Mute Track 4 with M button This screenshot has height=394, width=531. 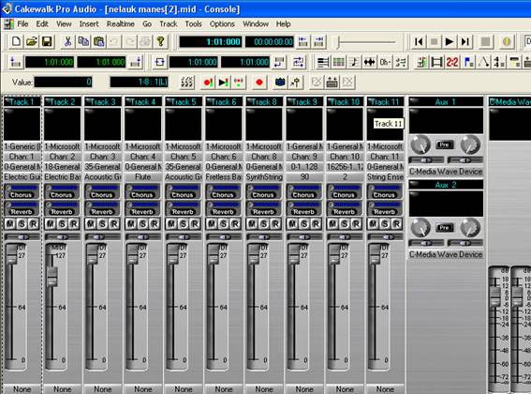[x=131, y=223]
